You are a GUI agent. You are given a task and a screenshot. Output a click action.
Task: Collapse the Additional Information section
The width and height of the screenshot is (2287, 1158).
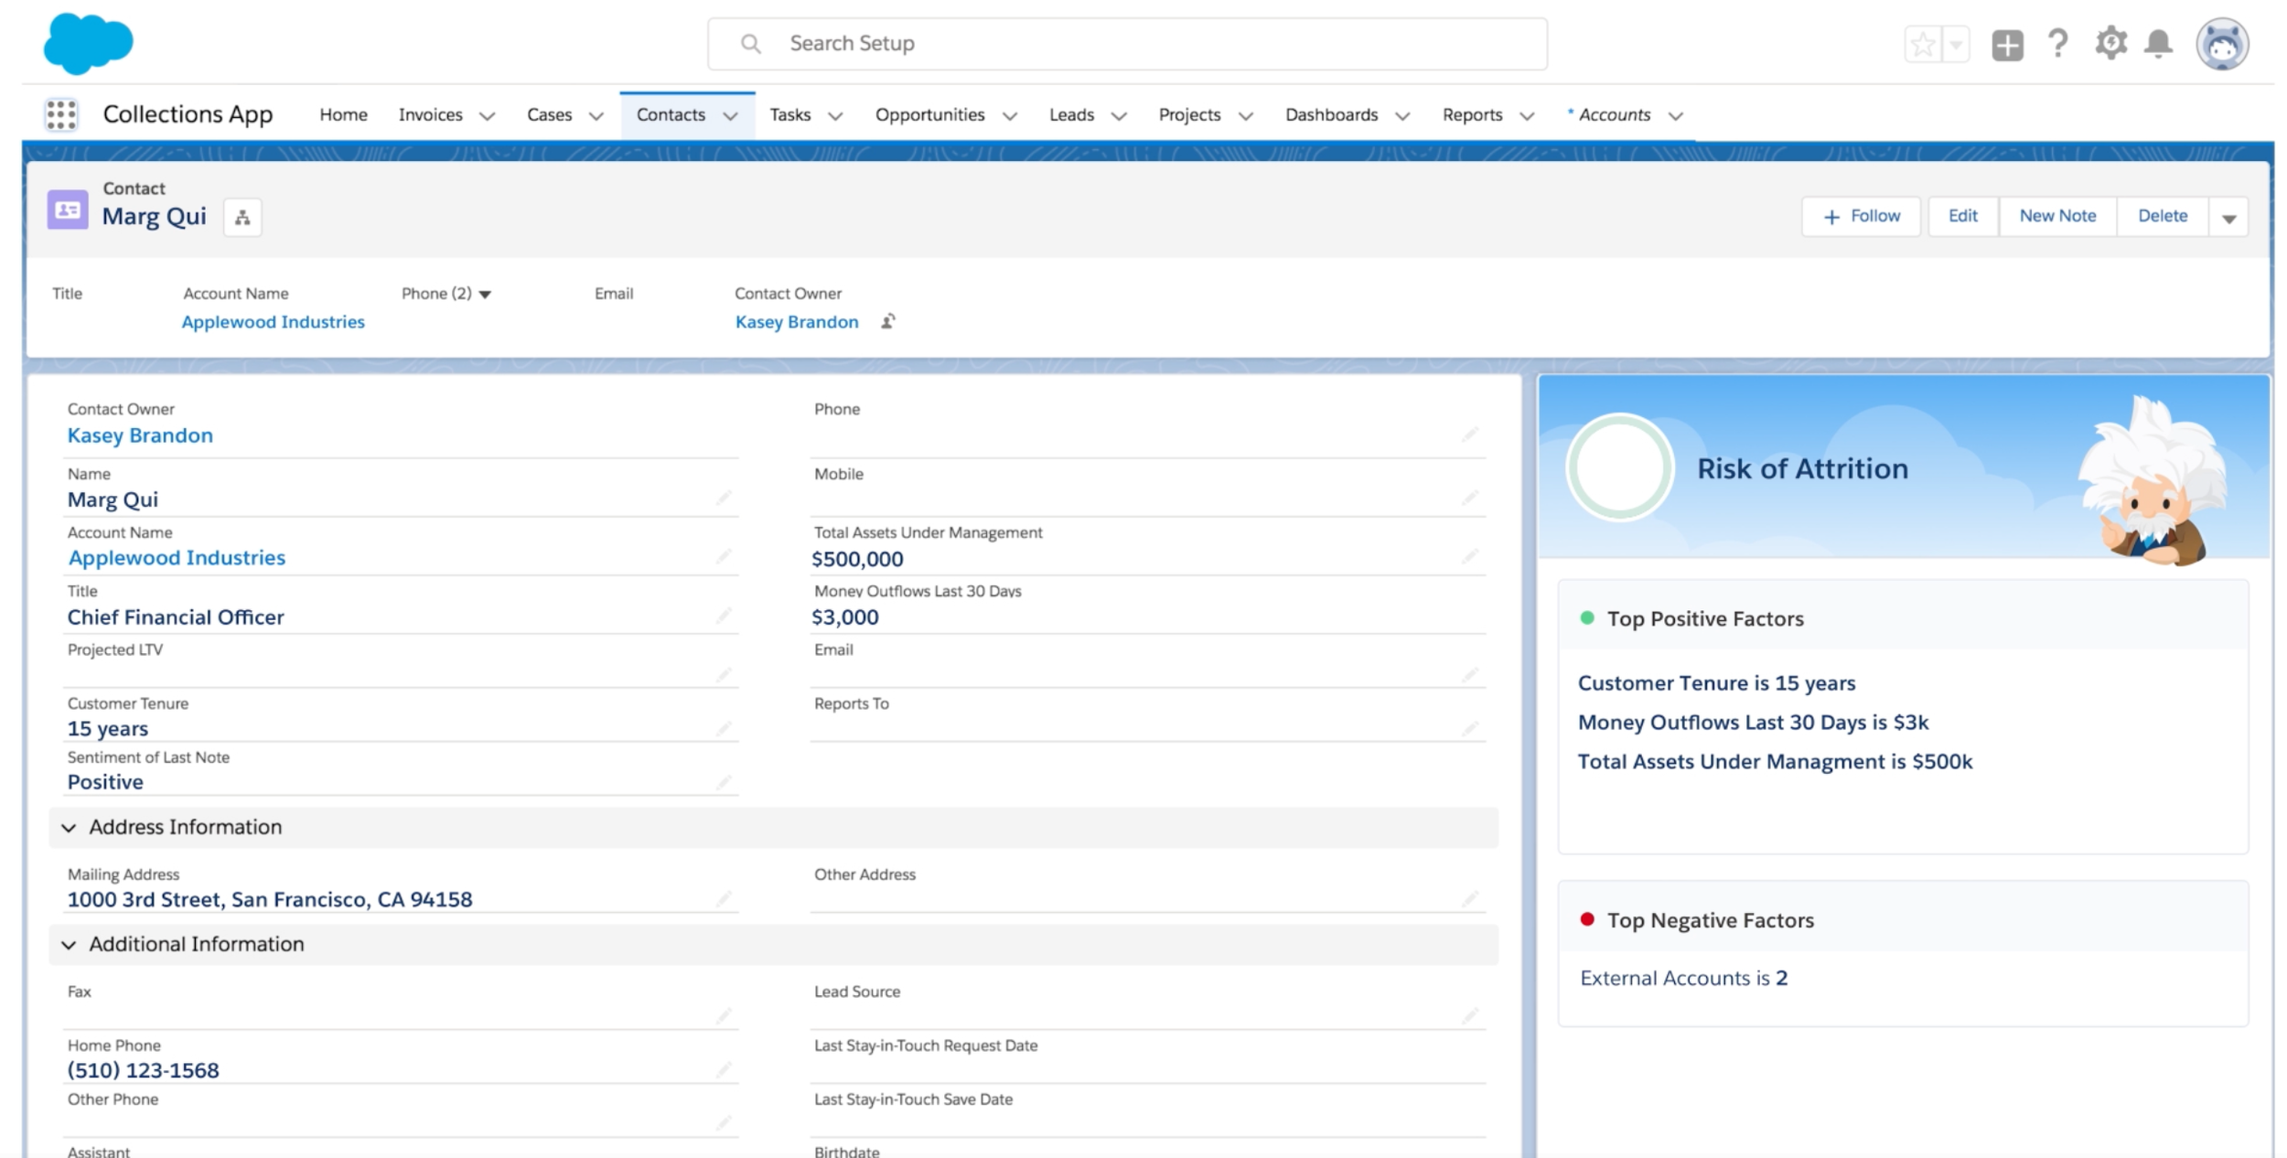coord(69,945)
